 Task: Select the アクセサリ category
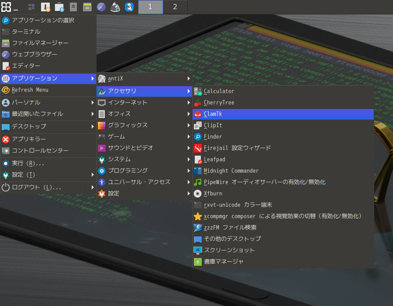coord(145,91)
